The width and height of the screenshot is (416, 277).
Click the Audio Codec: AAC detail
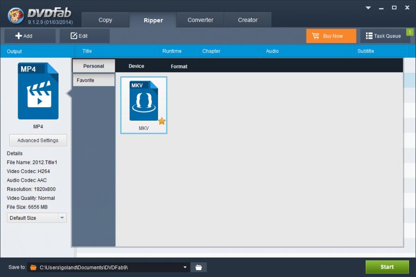(27, 180)
